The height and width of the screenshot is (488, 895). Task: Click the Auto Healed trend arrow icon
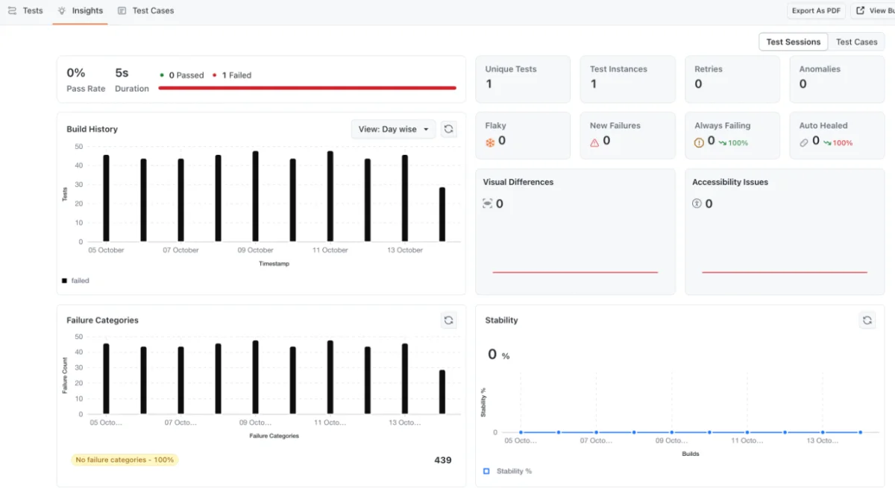click(827, 142)
